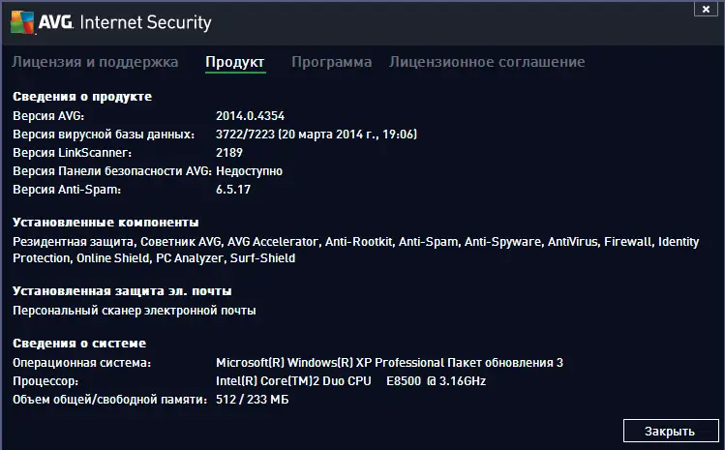Screen dimensions: 725x450
Task: Switch to the Программа tab
Action: (331, 62)
